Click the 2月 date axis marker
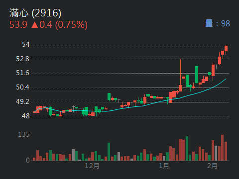 (x=212, y=166)
